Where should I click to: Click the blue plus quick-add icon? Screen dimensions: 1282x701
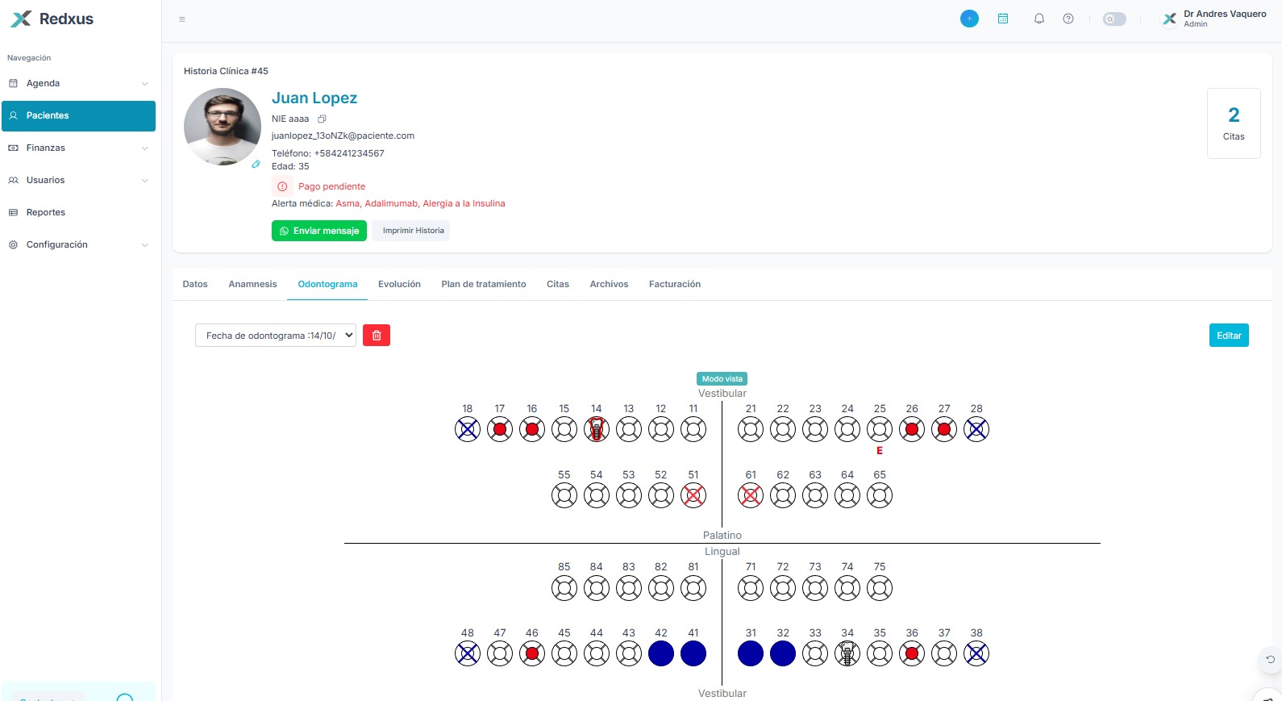click(x=969, y=19)
